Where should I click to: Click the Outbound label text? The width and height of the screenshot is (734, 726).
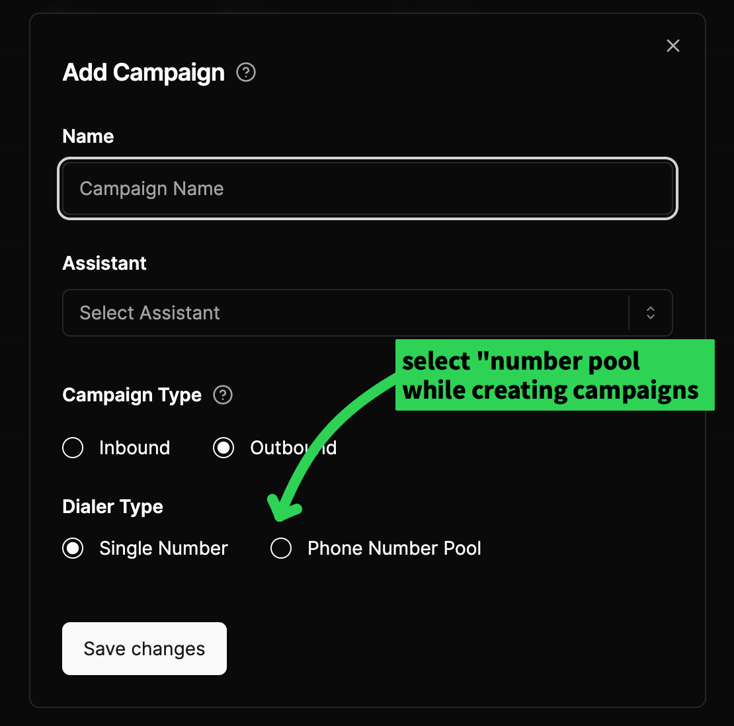click(294, 448)
